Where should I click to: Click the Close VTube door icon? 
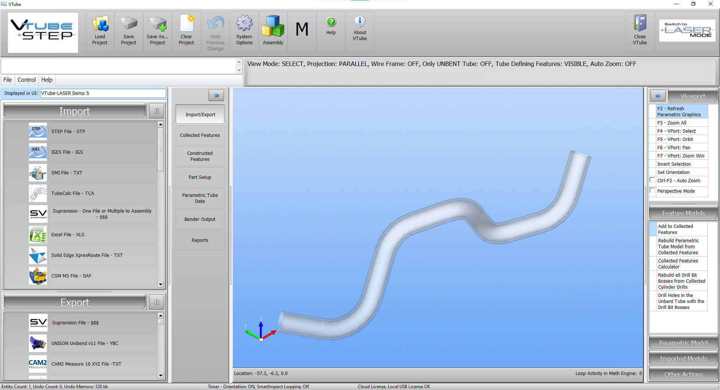[x=640, y=24]
